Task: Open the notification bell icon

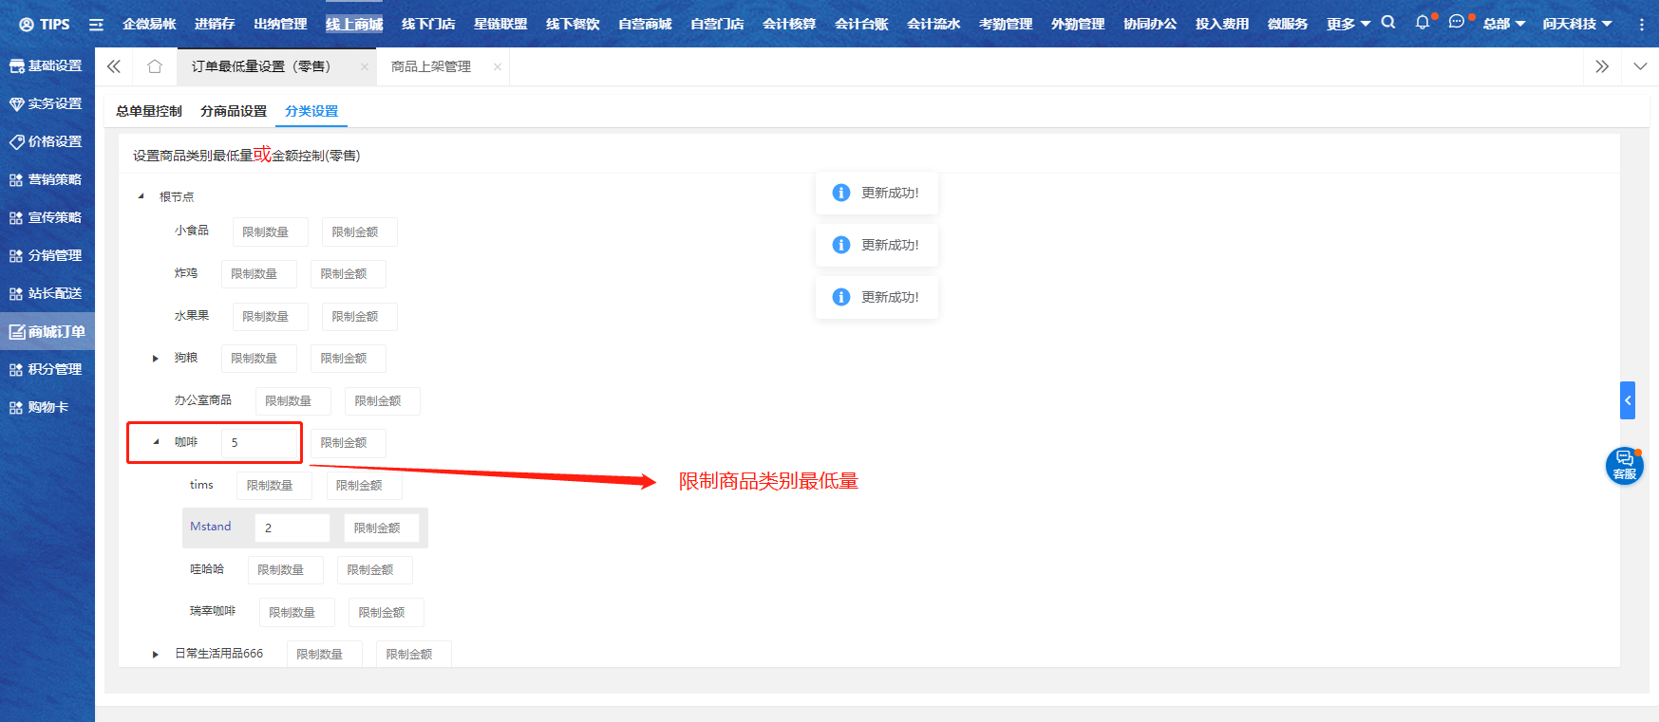Action: pyautogui.click(x=1422, y=23)
